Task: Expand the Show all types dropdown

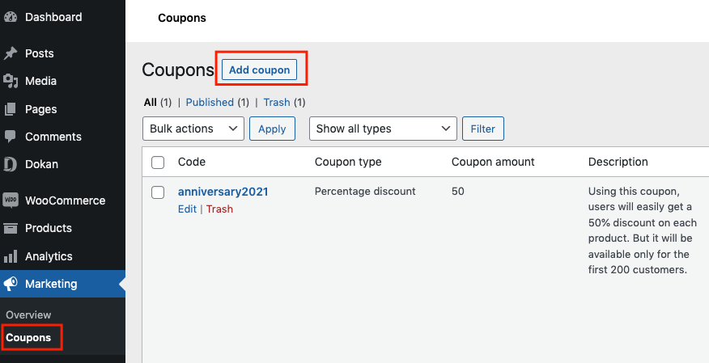Action: (x=383, y=129)
